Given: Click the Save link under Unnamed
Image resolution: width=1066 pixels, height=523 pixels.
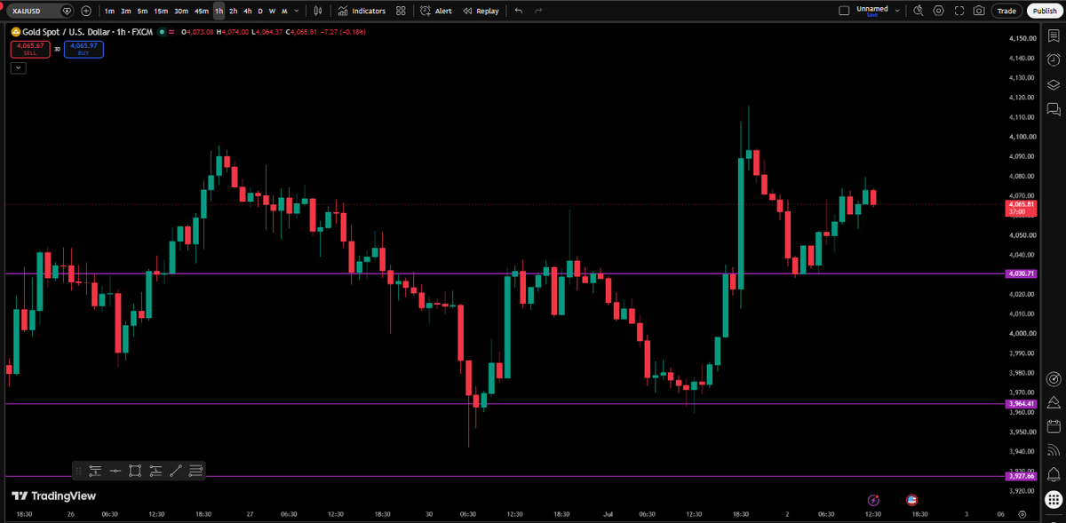Looking at the screenshot, I should 872,15.
